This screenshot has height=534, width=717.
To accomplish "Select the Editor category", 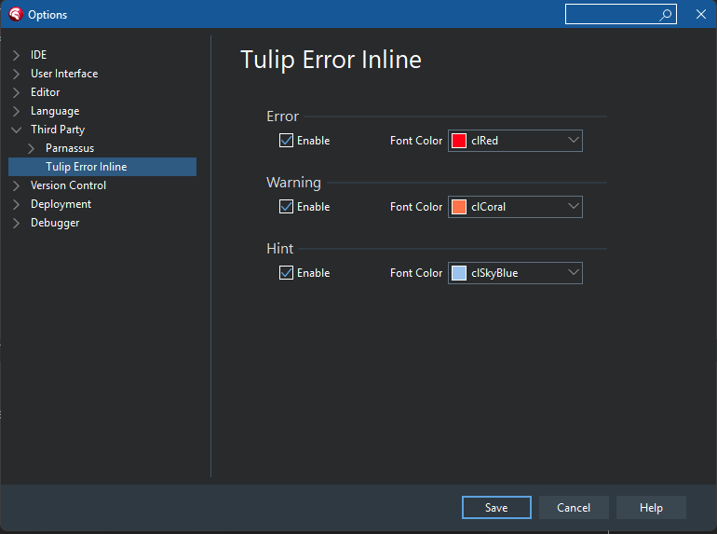I will (x=45, y=92).
